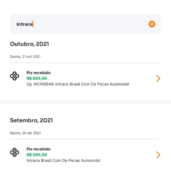Focus the search field containing "intrace"
This screenshot has width=171, height=171.
click(85, 24)
